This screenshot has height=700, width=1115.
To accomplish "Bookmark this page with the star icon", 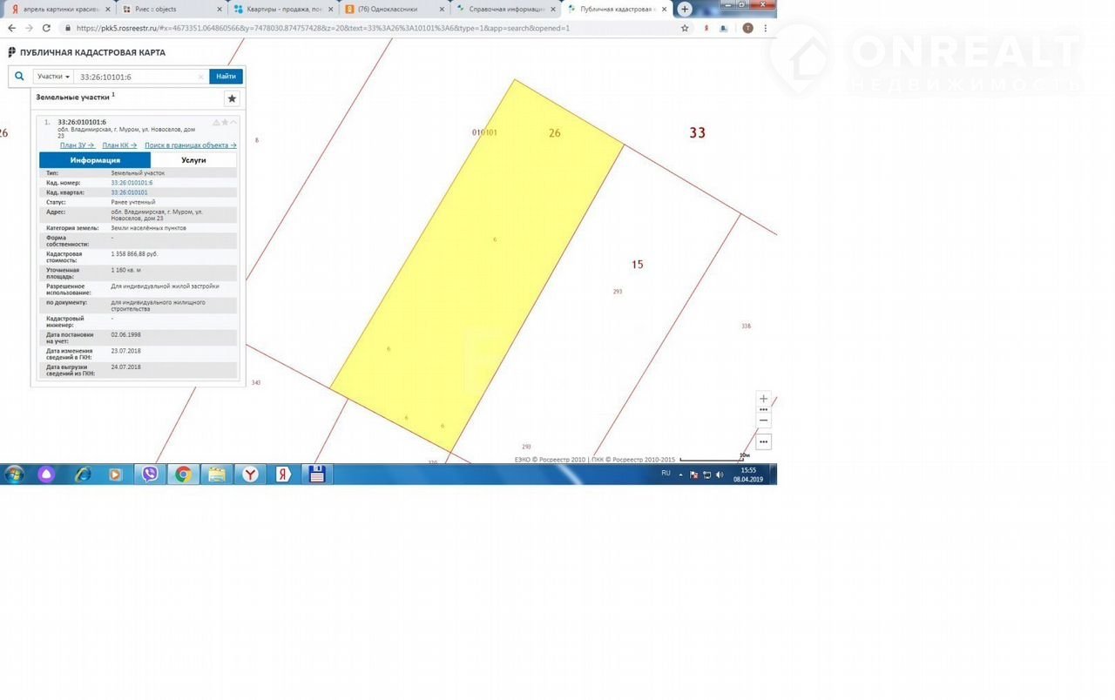I will tap(685, 28).
